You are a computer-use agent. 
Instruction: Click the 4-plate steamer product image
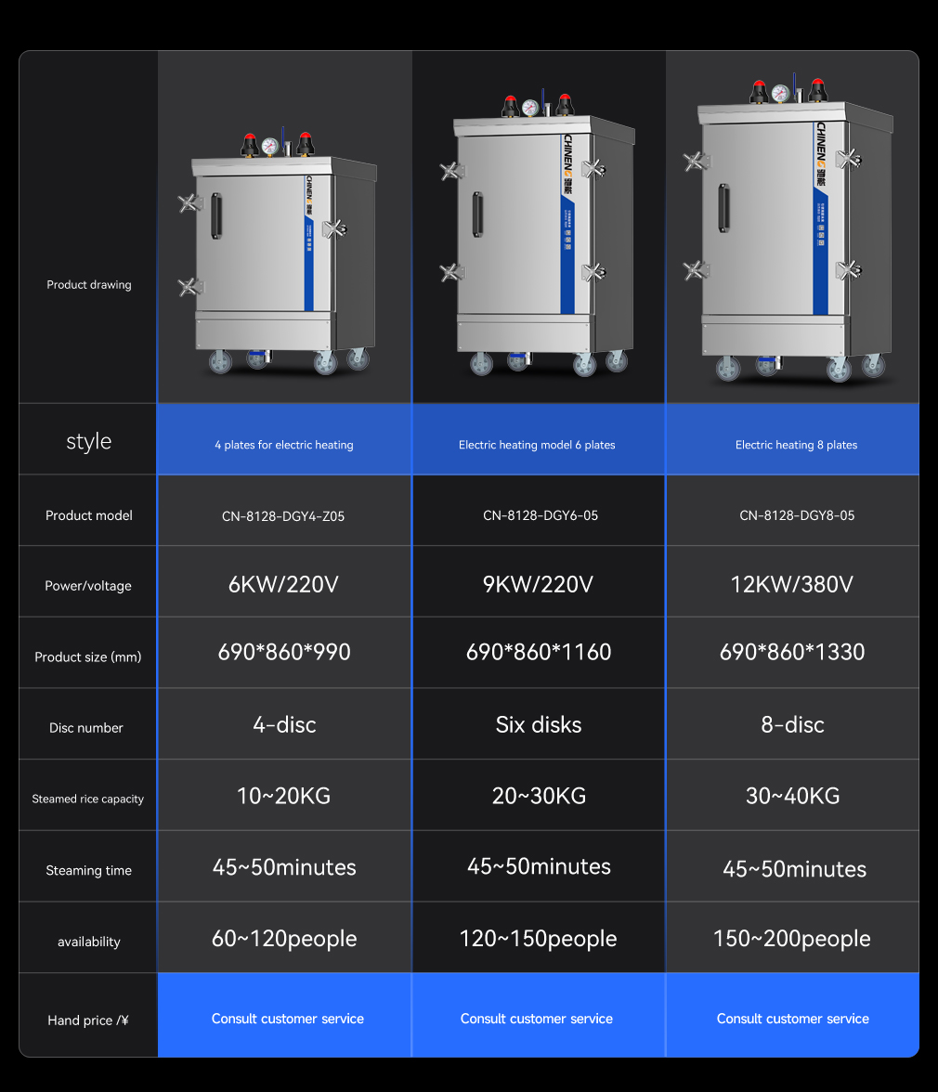274,255
